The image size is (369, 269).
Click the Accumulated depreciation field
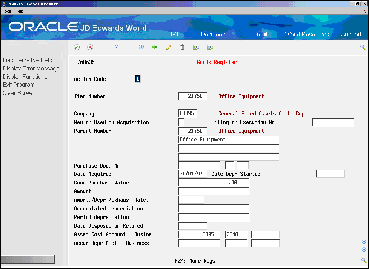[x=214, y=209]
